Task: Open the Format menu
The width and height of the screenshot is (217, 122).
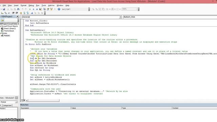Action: [x=23, y=5]
